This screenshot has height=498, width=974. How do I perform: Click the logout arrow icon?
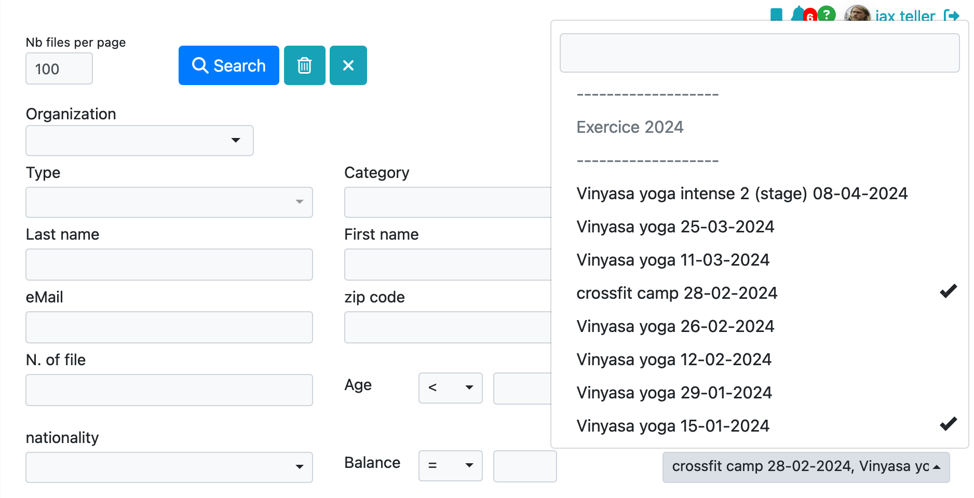tap(951, 16)
